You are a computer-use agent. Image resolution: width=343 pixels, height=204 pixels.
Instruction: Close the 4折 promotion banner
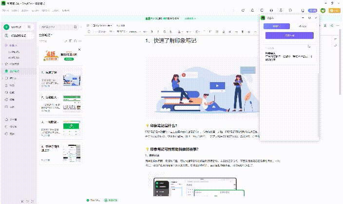[x=79, y=50]
